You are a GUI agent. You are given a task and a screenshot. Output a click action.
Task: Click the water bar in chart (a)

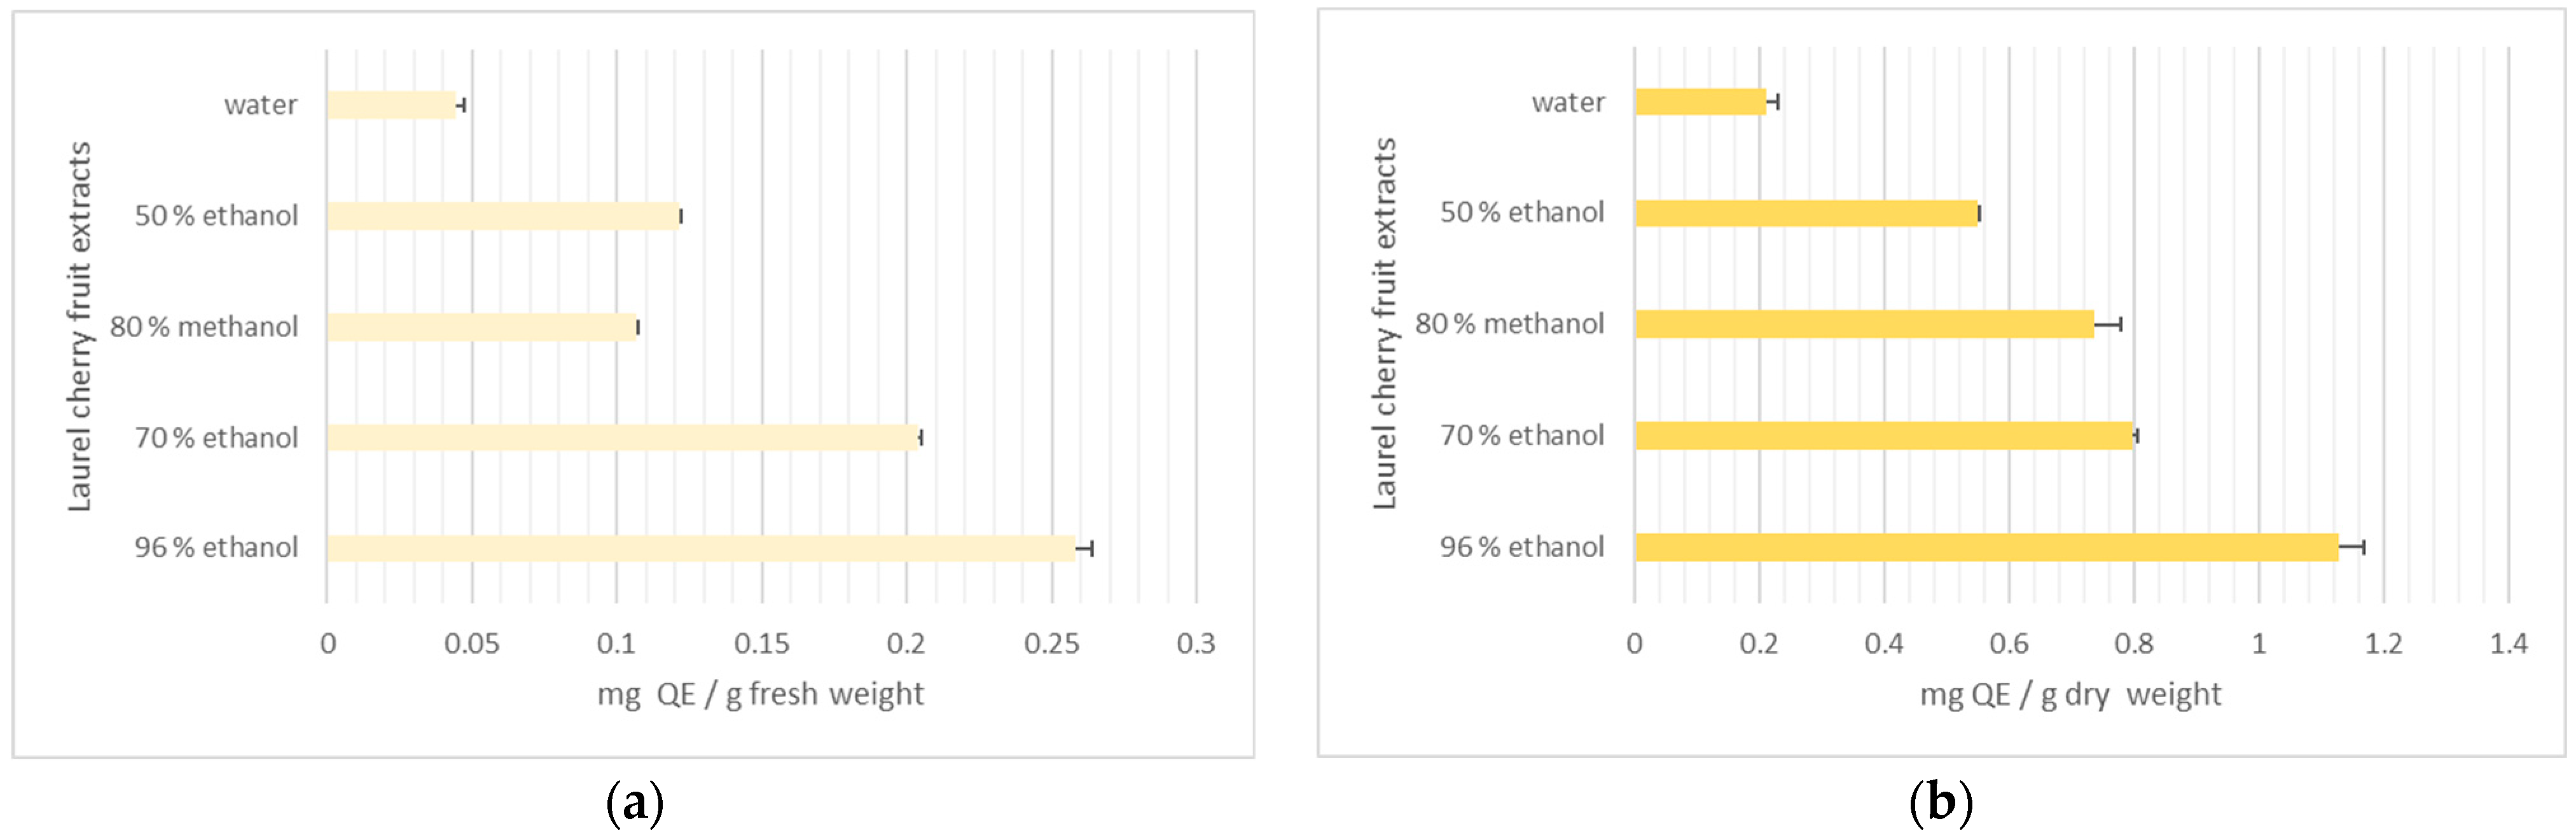pos(391,105)
